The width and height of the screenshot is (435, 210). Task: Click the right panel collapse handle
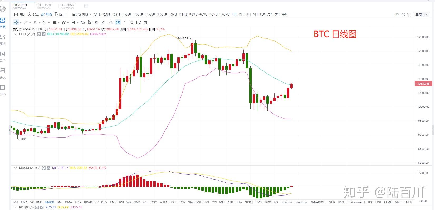433,130
